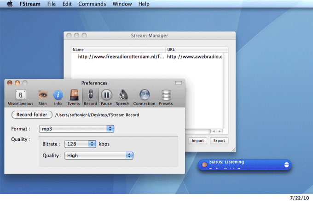Open the FStream application menu
313x201 pixels.
pos(30,4)
